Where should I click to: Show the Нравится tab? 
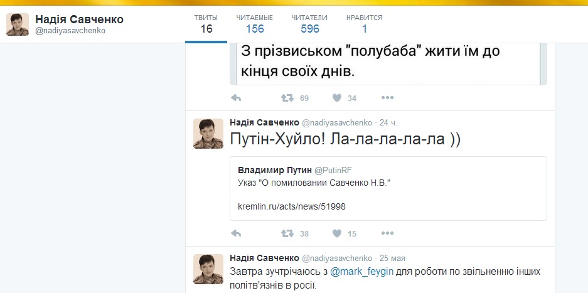click(x=364, y=23)
